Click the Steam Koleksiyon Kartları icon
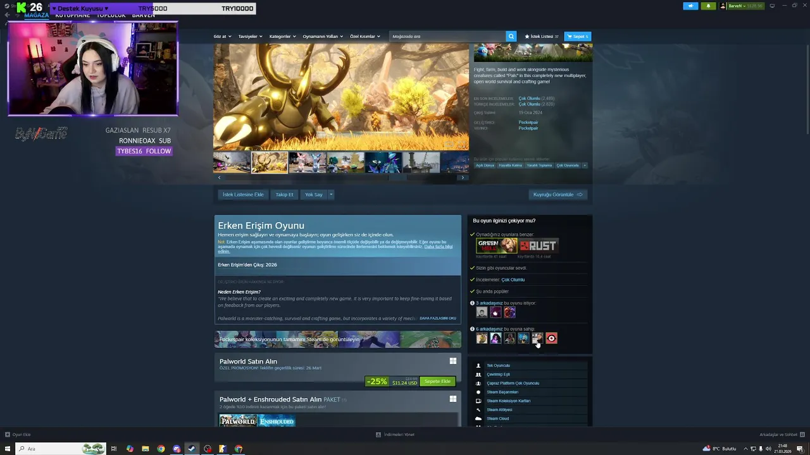Image resolution: width=810 pixels, height=455 pixels. [x=478, y=401]
